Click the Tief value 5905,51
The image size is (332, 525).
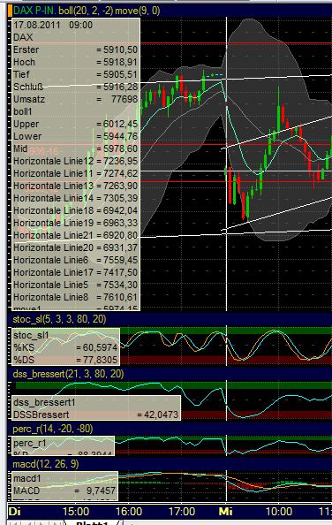(120, 74)
